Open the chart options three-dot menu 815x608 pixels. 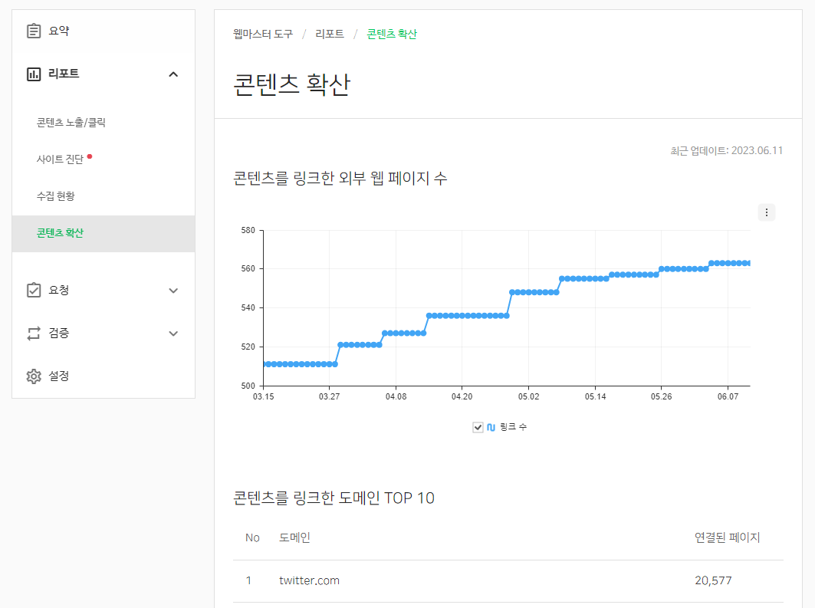click(x=766, y=212)
